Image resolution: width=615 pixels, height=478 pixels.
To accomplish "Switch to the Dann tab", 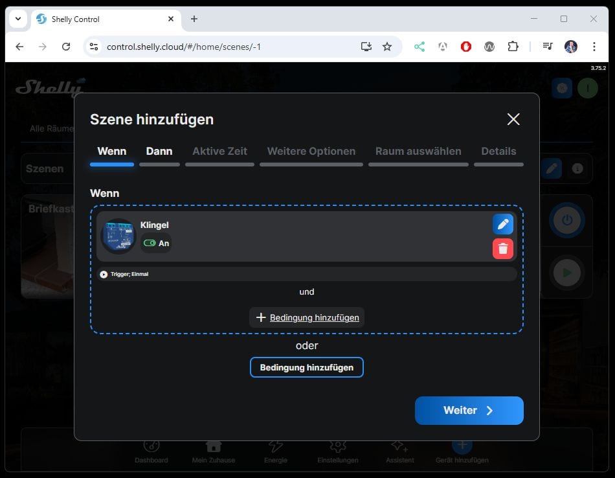I will pyautogui.click(x=159, y=152).
